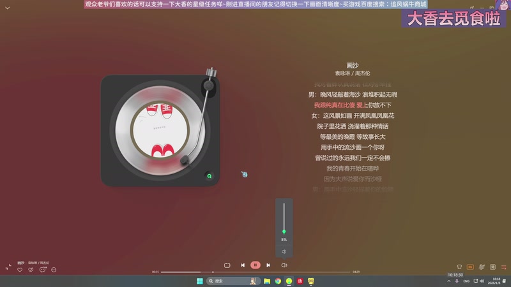Image resolution: width=511 pixels, height=287 pixels.
Task: Open the playlist queue icon
Action: (x=503, y=267)
